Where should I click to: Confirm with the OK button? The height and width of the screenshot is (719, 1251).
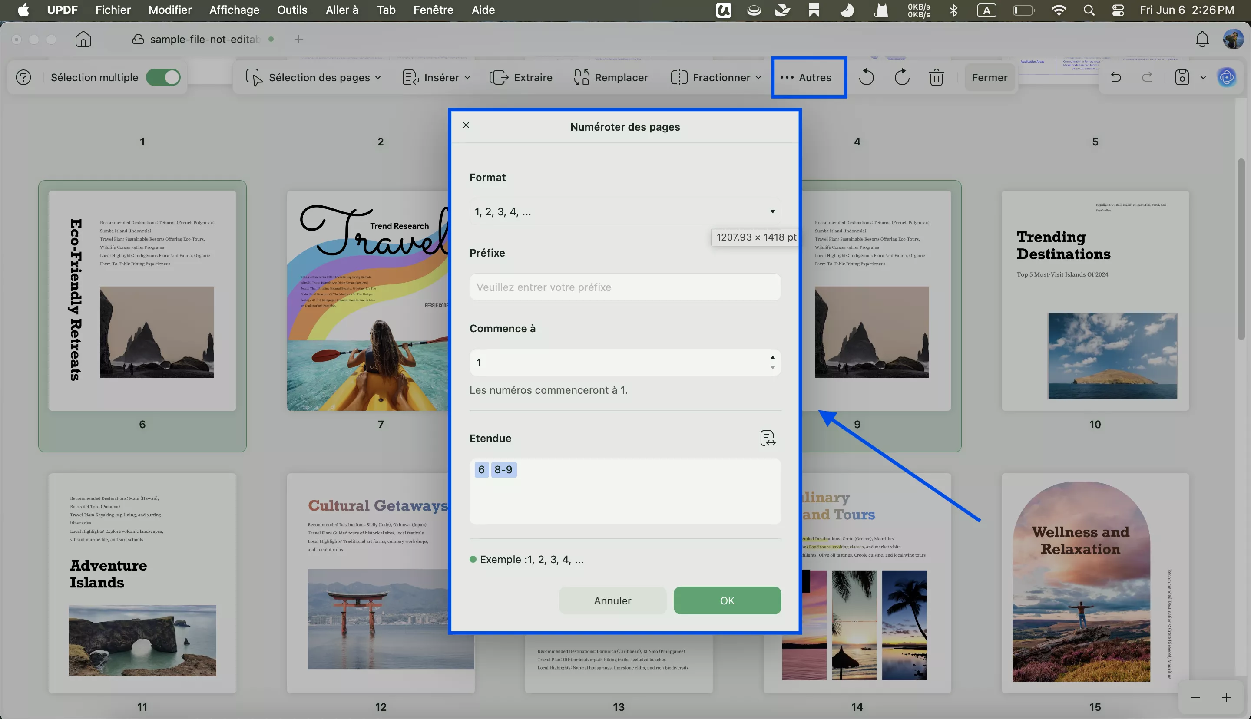[x=727, y=600]
